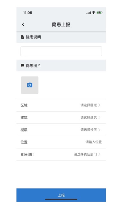The height and width of the screenshot is (209, 117).
Task: Tap the cellular signal bars icon
Action: pos(89,13)
